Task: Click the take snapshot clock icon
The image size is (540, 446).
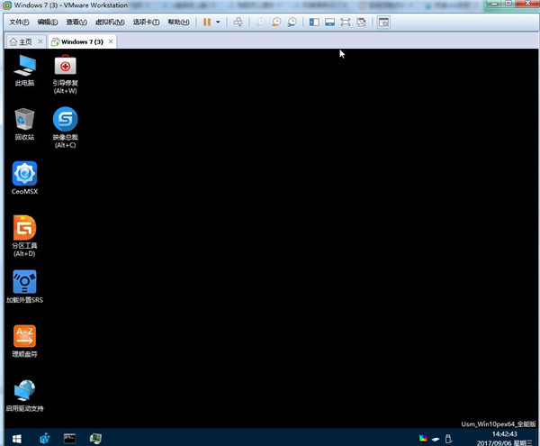Action: click(x=261, y=22)
